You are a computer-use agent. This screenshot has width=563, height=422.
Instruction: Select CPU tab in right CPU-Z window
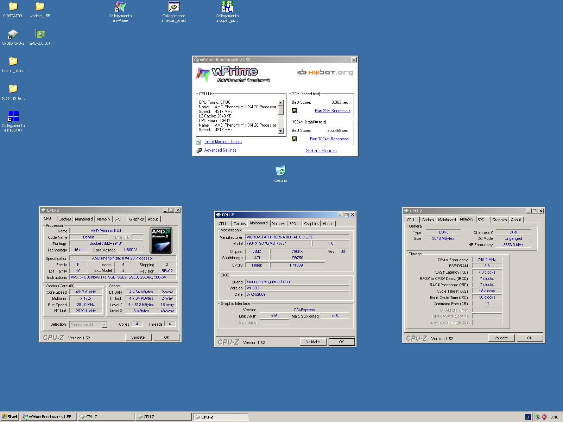point(411,220)
